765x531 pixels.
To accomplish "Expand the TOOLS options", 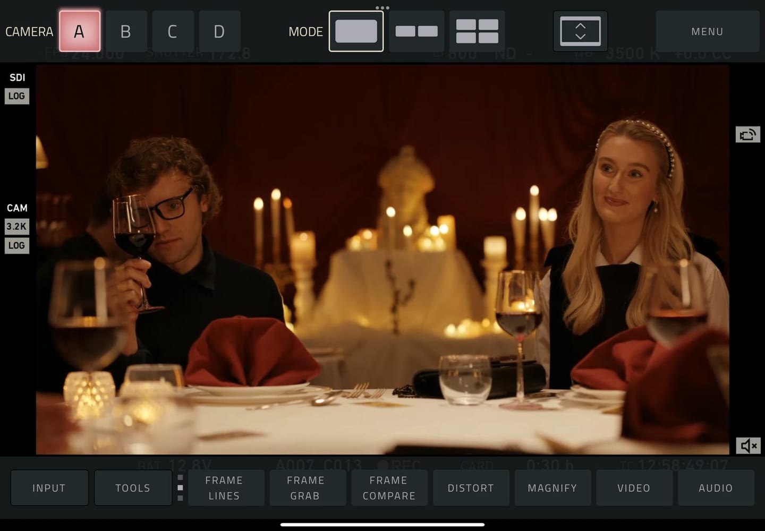I will click(x=133, y=487).
